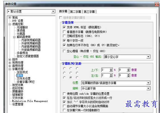Switch to the 首字幕 tab

point(63,11)
